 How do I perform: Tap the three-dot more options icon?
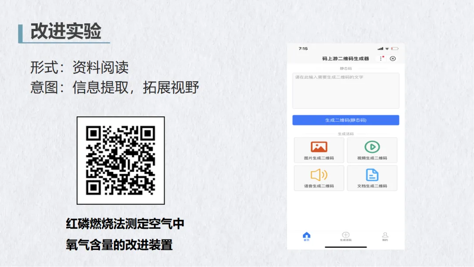[x=381, y=58]
